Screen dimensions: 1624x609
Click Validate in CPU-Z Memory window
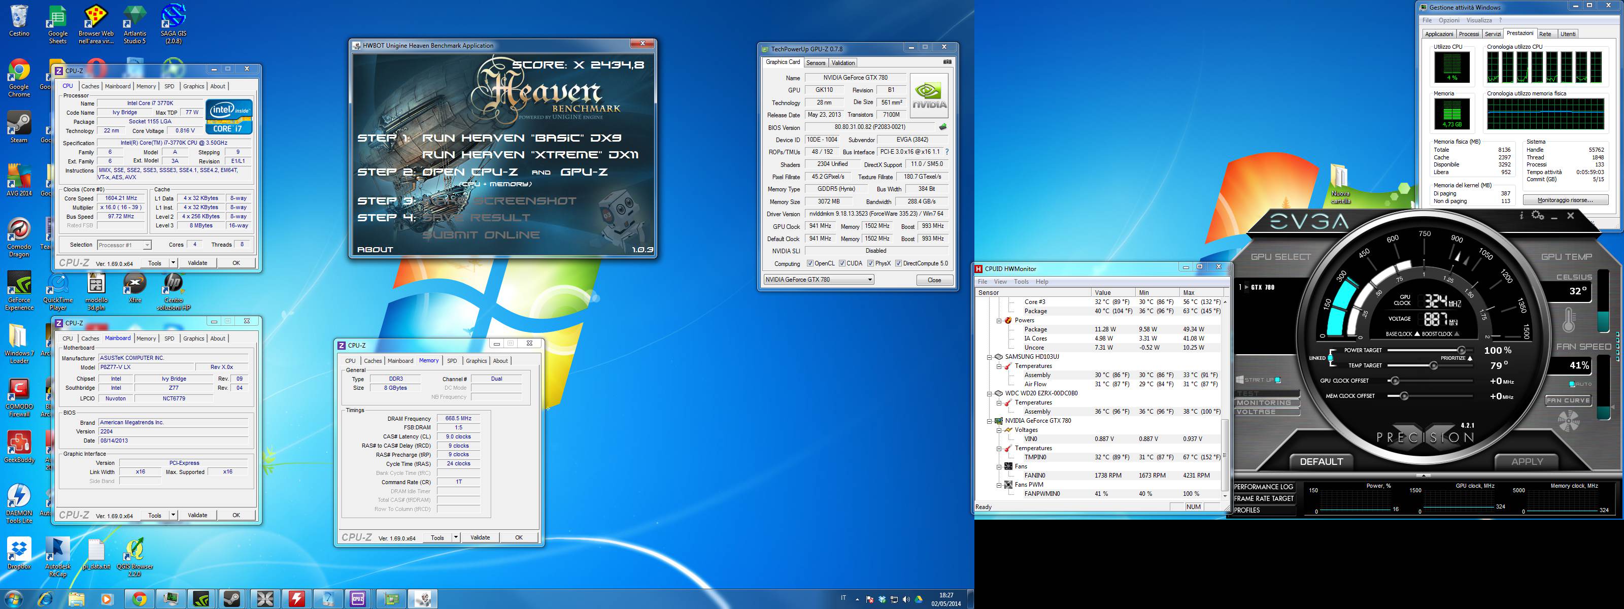point(480,538)
